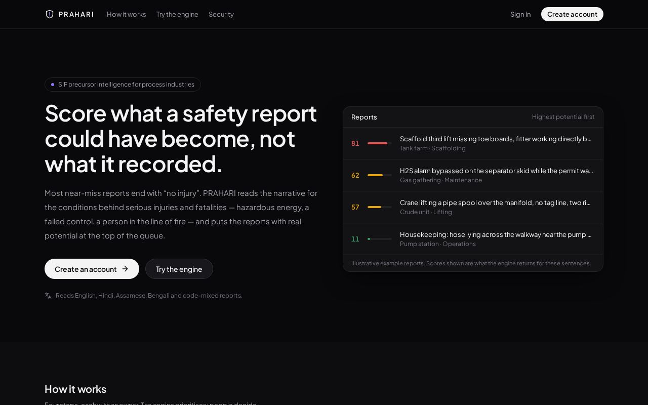Click the score value 81

point(355,143)
